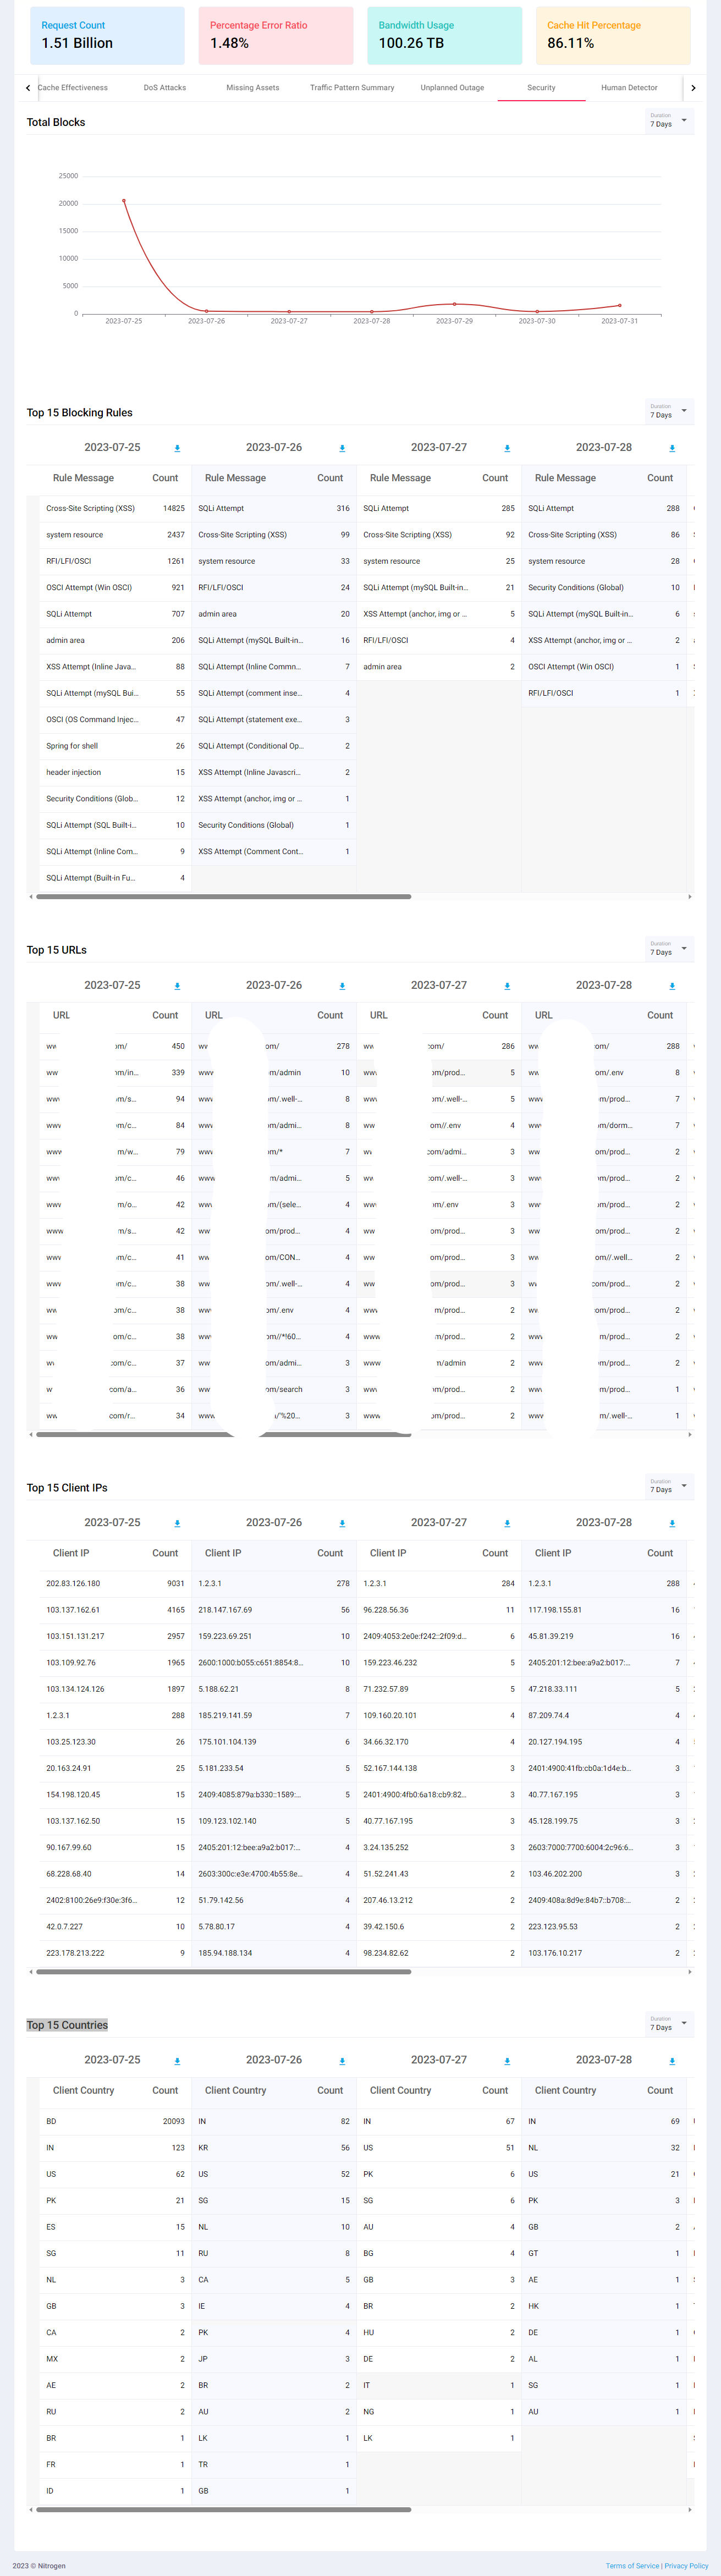
Task: Click the Percentage Error Ratio card
Action: [276, 36]
